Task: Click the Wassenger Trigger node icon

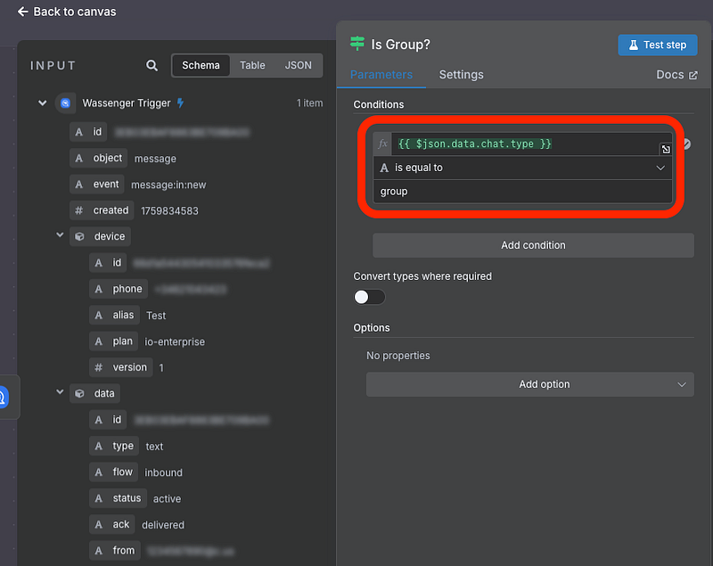Action: (66, 103)
